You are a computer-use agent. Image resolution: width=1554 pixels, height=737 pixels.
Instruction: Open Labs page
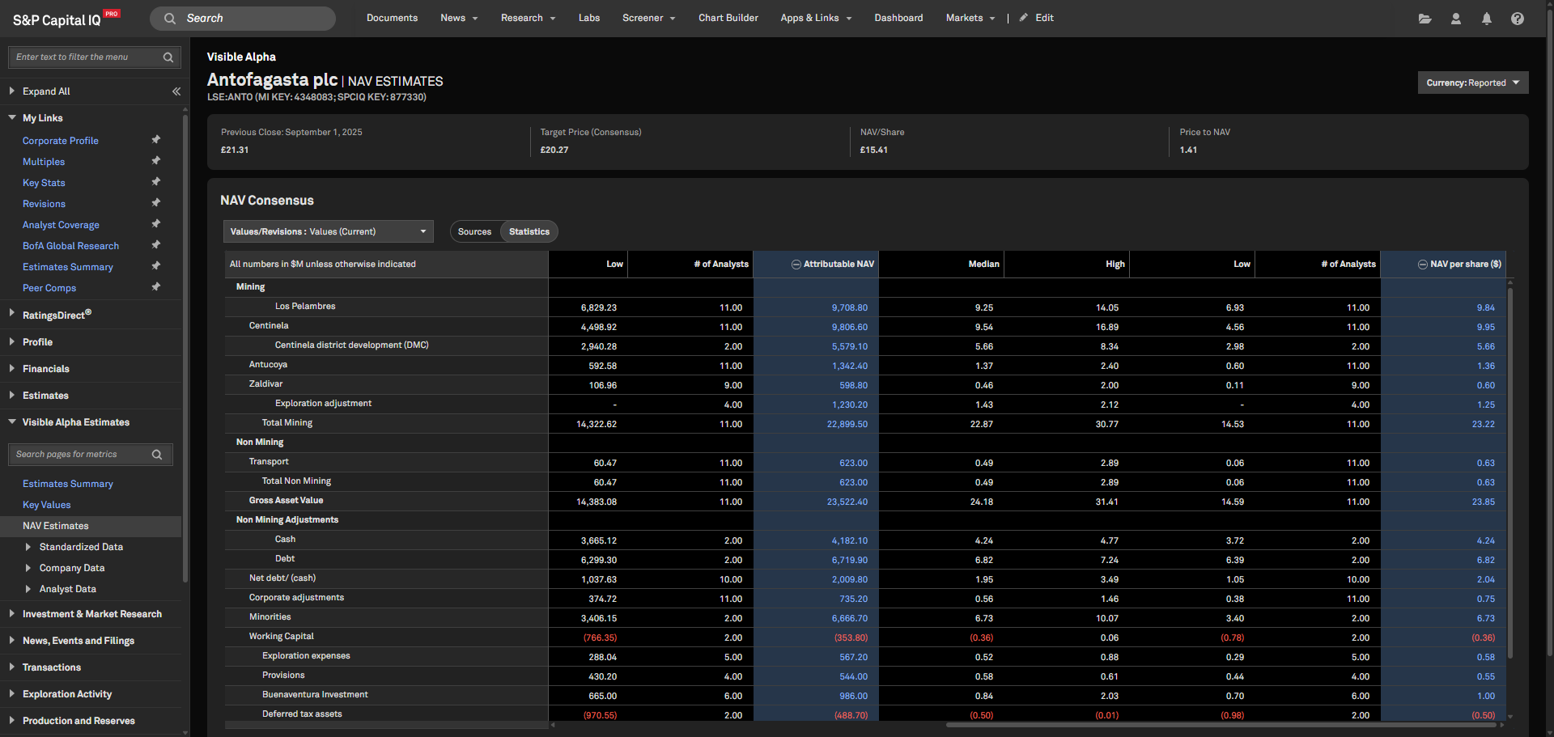point(589,18)
